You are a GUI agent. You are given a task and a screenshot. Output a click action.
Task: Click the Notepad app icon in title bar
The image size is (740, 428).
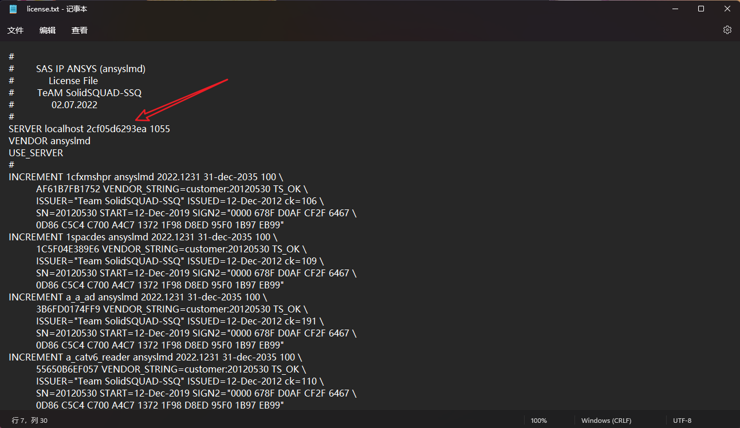tap(13, 9)
